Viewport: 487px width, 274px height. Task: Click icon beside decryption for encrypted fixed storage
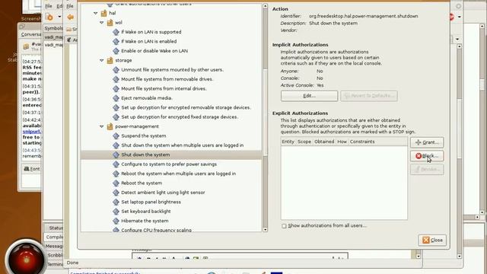pyautogui.click(x=116, y=116)
